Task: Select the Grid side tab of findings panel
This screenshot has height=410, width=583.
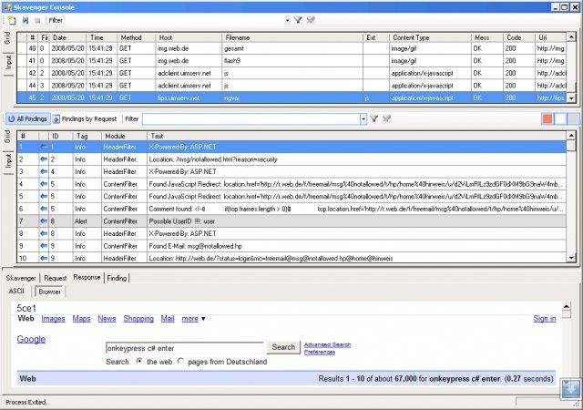Action: click(x=7, y=137)
